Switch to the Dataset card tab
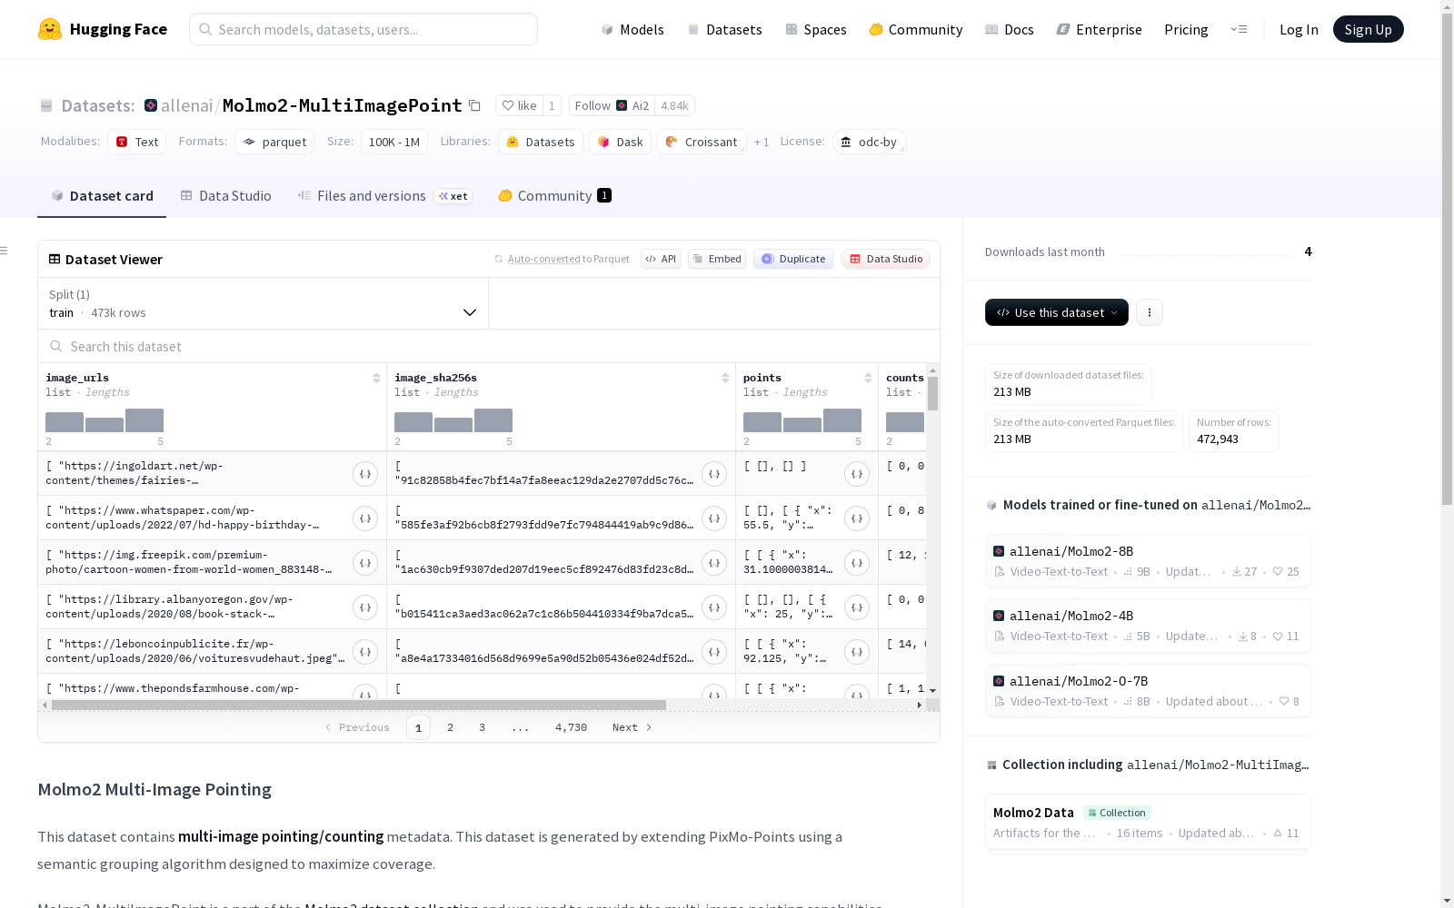This screenshot has width=1454, height=908. tap(102, 196)
